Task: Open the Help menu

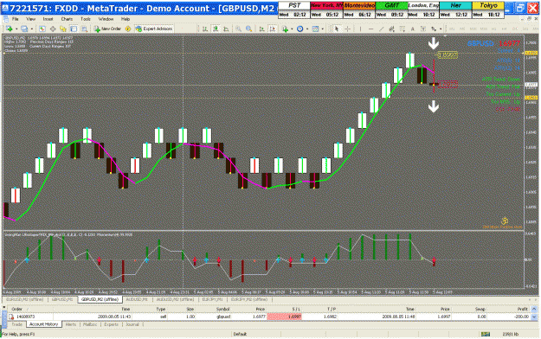Action: pyautogui.click(x=126, y=19)
